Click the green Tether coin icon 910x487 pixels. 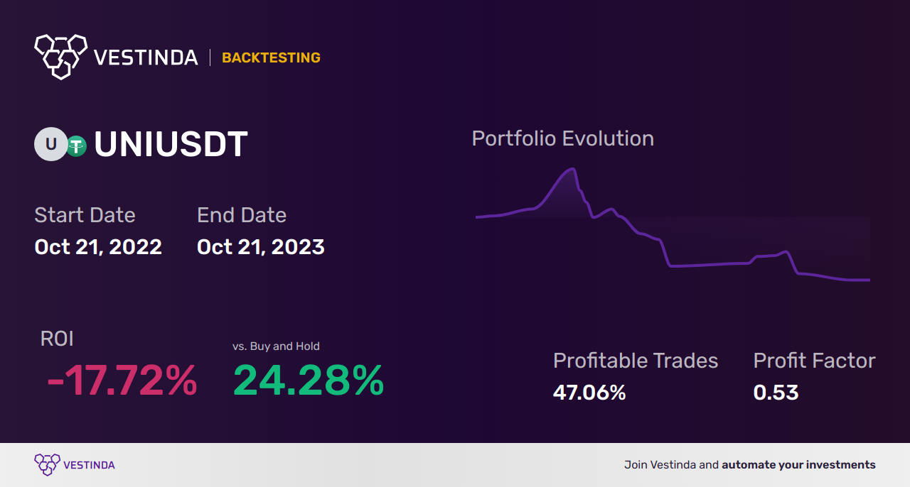click(77, 146)
